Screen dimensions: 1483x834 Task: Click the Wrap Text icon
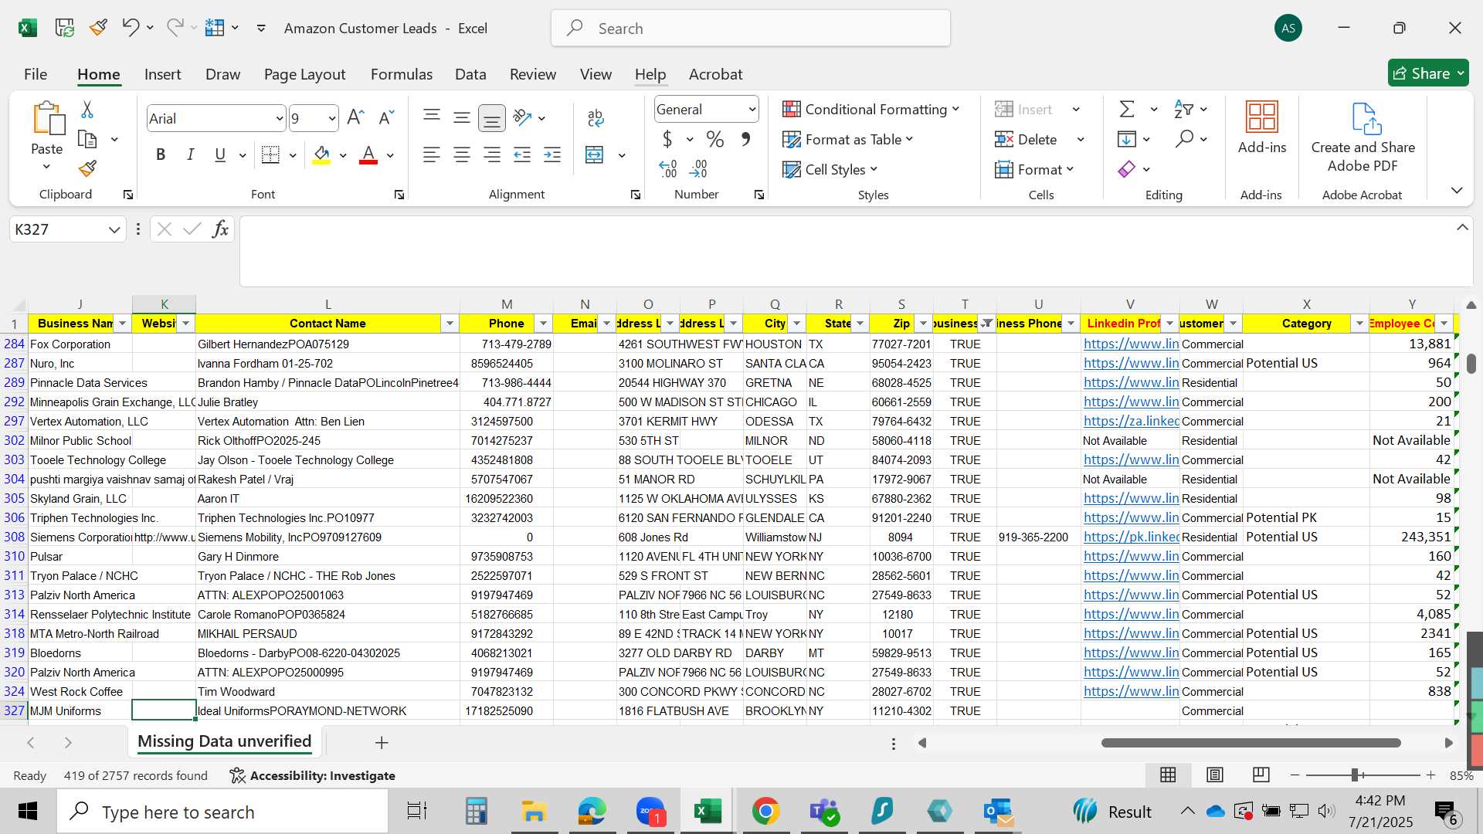(x=595, y=117)
